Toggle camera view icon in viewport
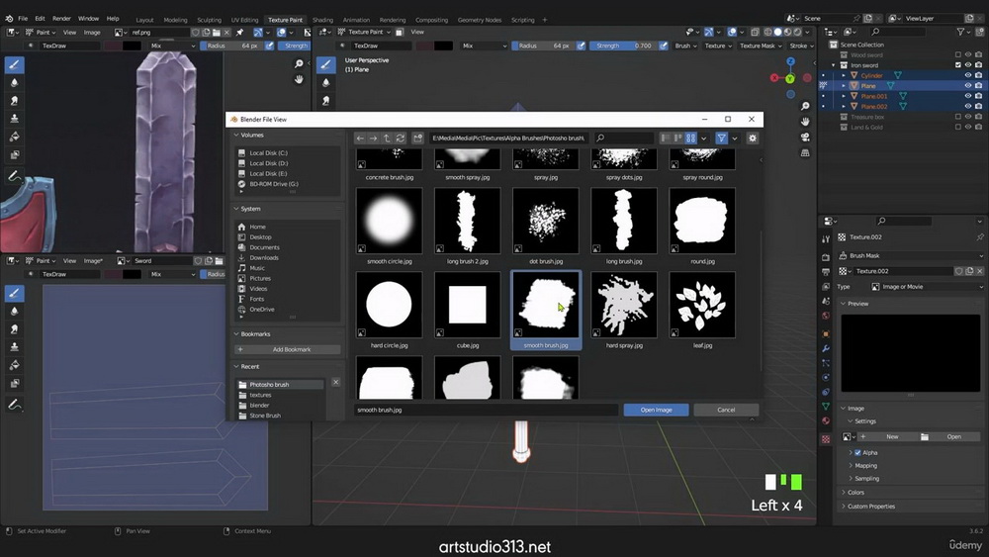This screenshot has width=989, height=557. pyautogui.click(x=805, y=137)
